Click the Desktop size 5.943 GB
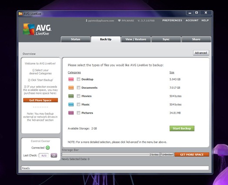Viewport: 228px width, 185px height. 175,79
